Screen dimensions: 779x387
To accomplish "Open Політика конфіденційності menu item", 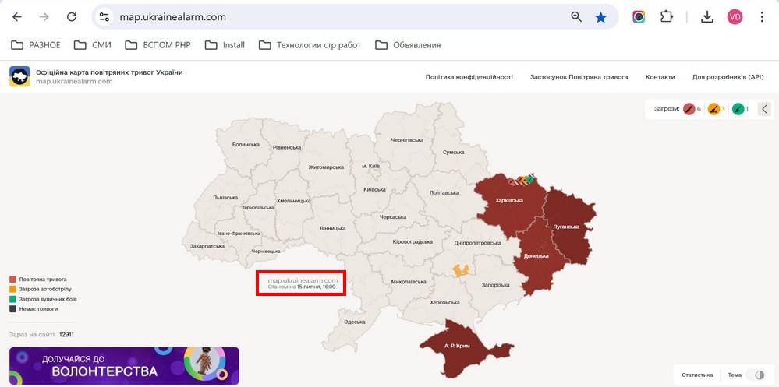I will point(469,77).
